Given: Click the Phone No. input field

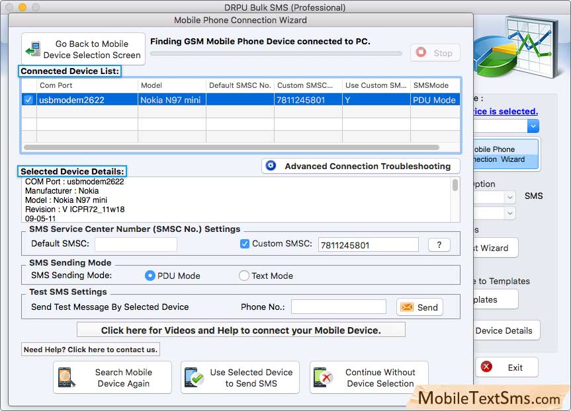Looking at the screenshot, I should tap(339, 307).
